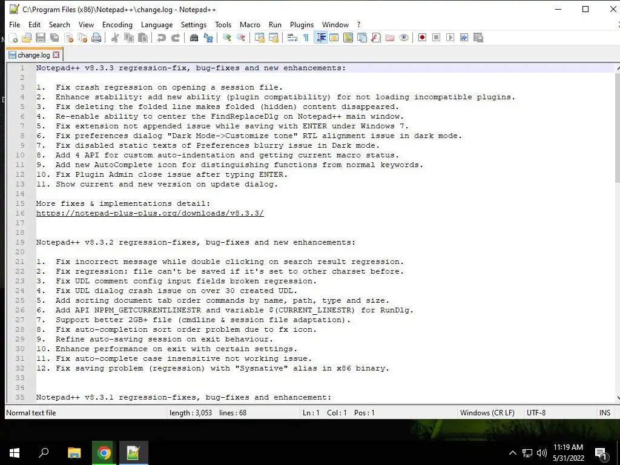Undo the last action with the Undo arrow
Screen dimensions: 620x465
pos(161,38)
